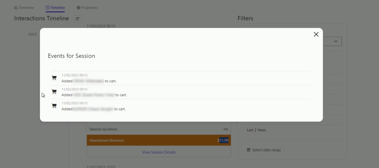Screen dimensions: 379x168
Task: Select the Last 2 Years filter option
Action: coord(256,130)
